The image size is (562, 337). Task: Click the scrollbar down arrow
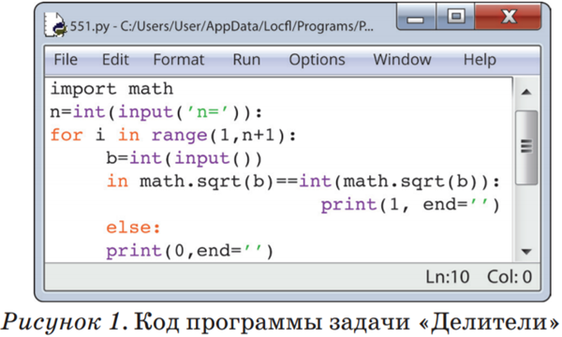[526, 252]
